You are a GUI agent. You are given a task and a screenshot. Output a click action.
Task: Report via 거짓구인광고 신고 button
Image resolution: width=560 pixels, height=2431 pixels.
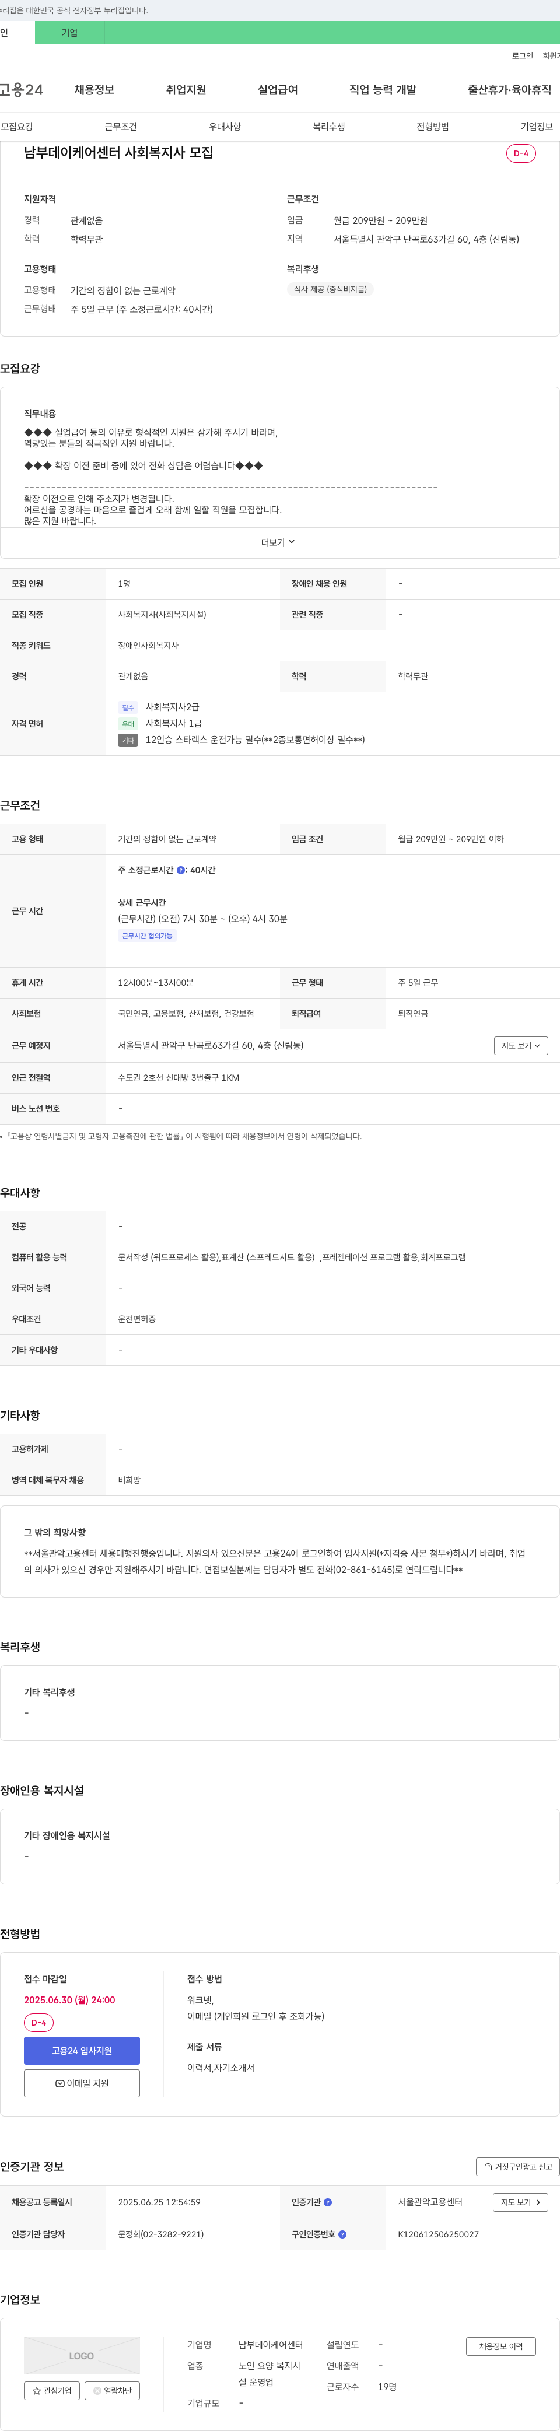tap(517, 2167)
